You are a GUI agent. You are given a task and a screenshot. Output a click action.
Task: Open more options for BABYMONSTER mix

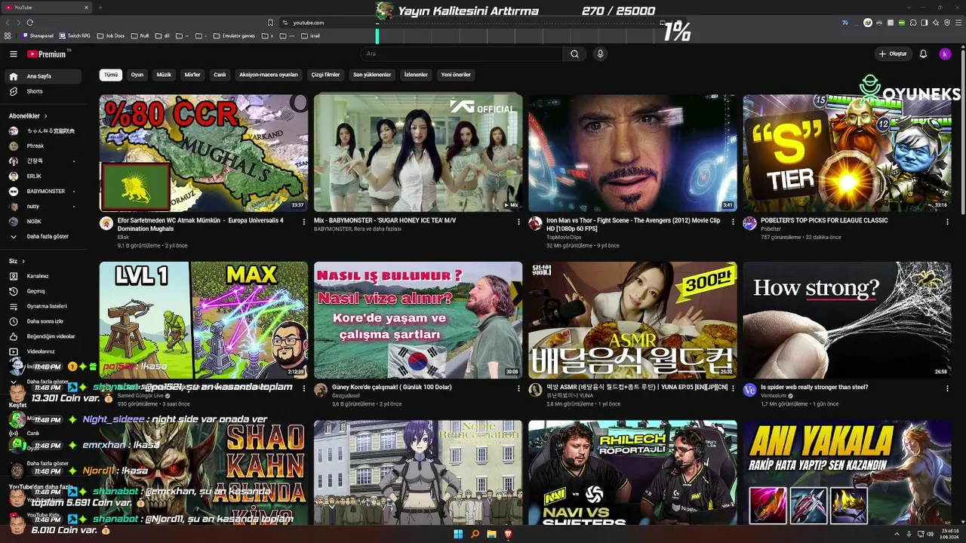518,222
